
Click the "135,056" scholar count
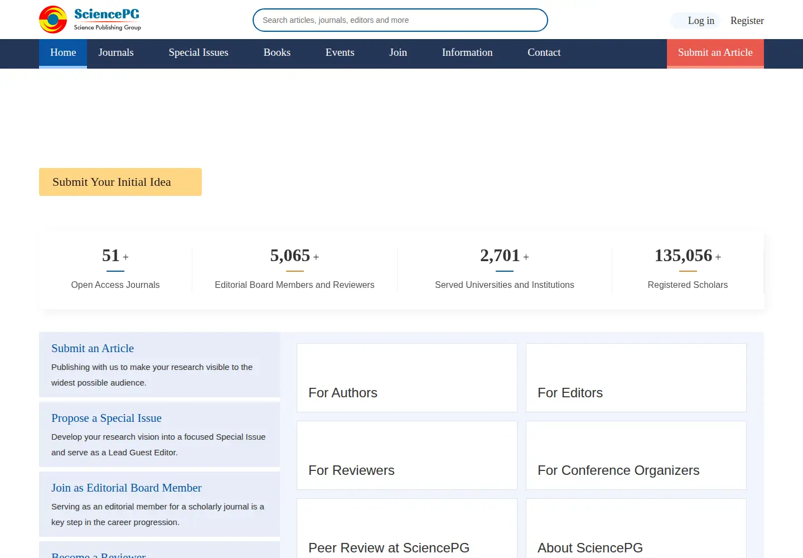tap(683, 256)
